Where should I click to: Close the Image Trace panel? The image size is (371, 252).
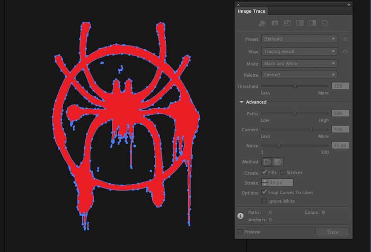[238, 5]
